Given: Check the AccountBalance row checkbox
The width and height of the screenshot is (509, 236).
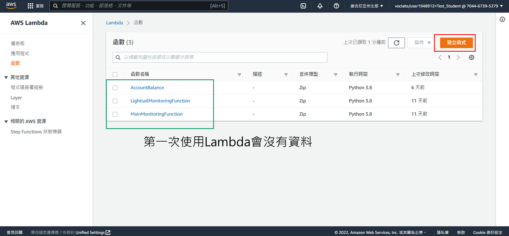Looking at the screenshot, I should [x=115, y=88].
